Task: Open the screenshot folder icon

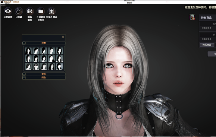Action: (41, 11)
